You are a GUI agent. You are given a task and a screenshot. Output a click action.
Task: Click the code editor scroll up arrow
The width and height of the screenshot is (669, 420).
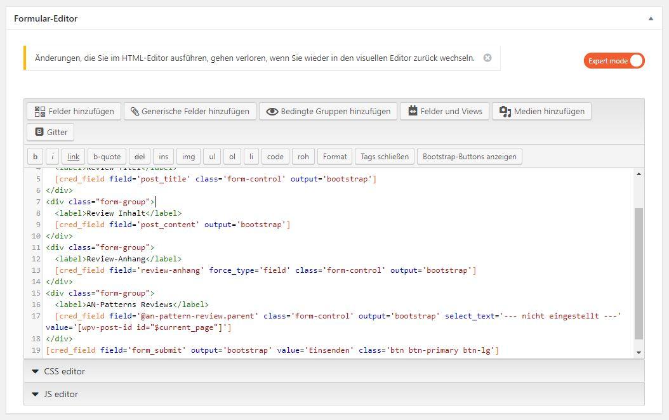coord(639,174)
